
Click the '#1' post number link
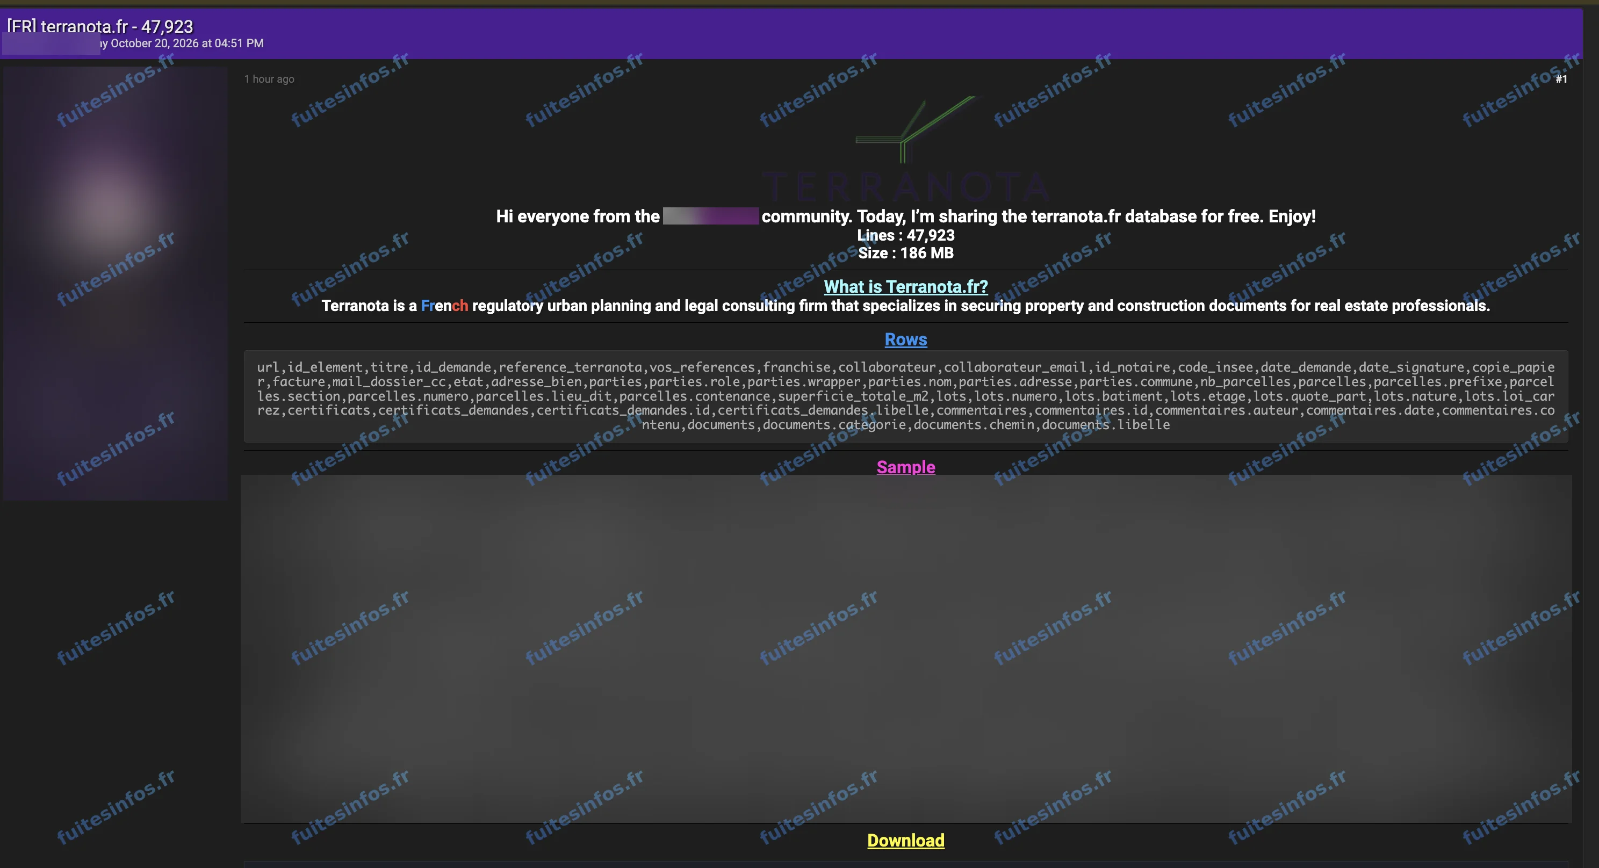tap(1561, 79)
